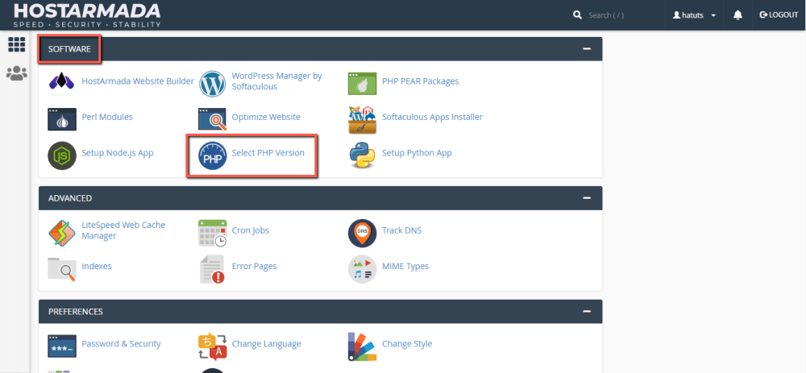Screen dimensions: 806x373
Task: Open the User Manager people icon
Action: [x=16, y=73]
